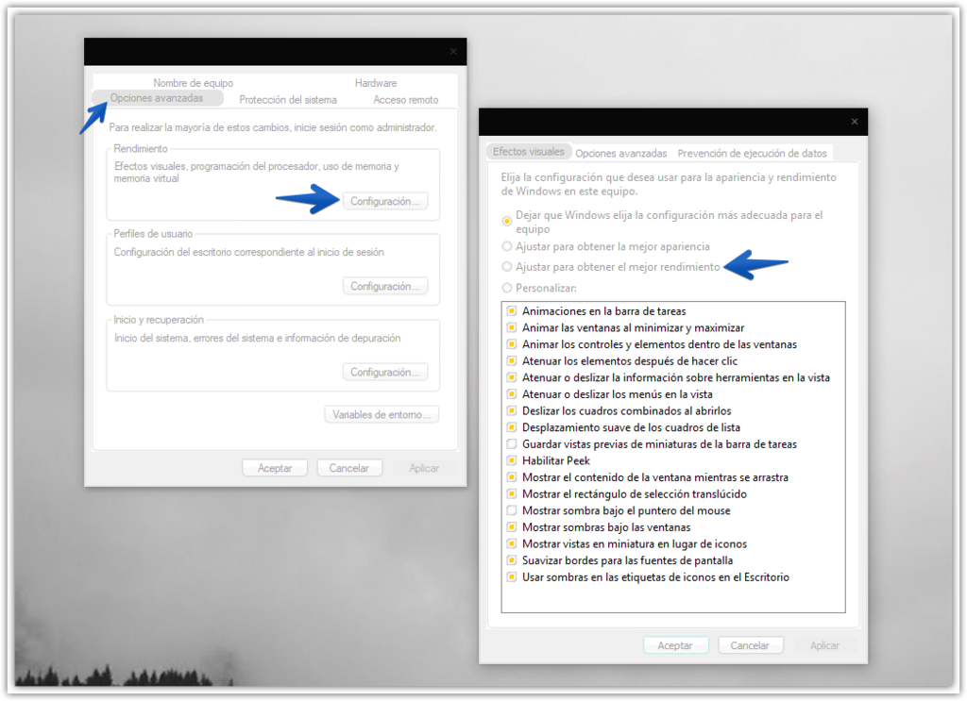Screen dimensions: 967x701
Task: Click Cancelar in the visual effects dialog
Action: coord(750,645)
